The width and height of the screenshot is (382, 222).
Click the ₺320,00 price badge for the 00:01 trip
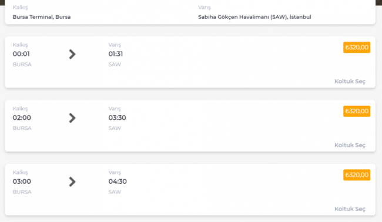(357, 48)
